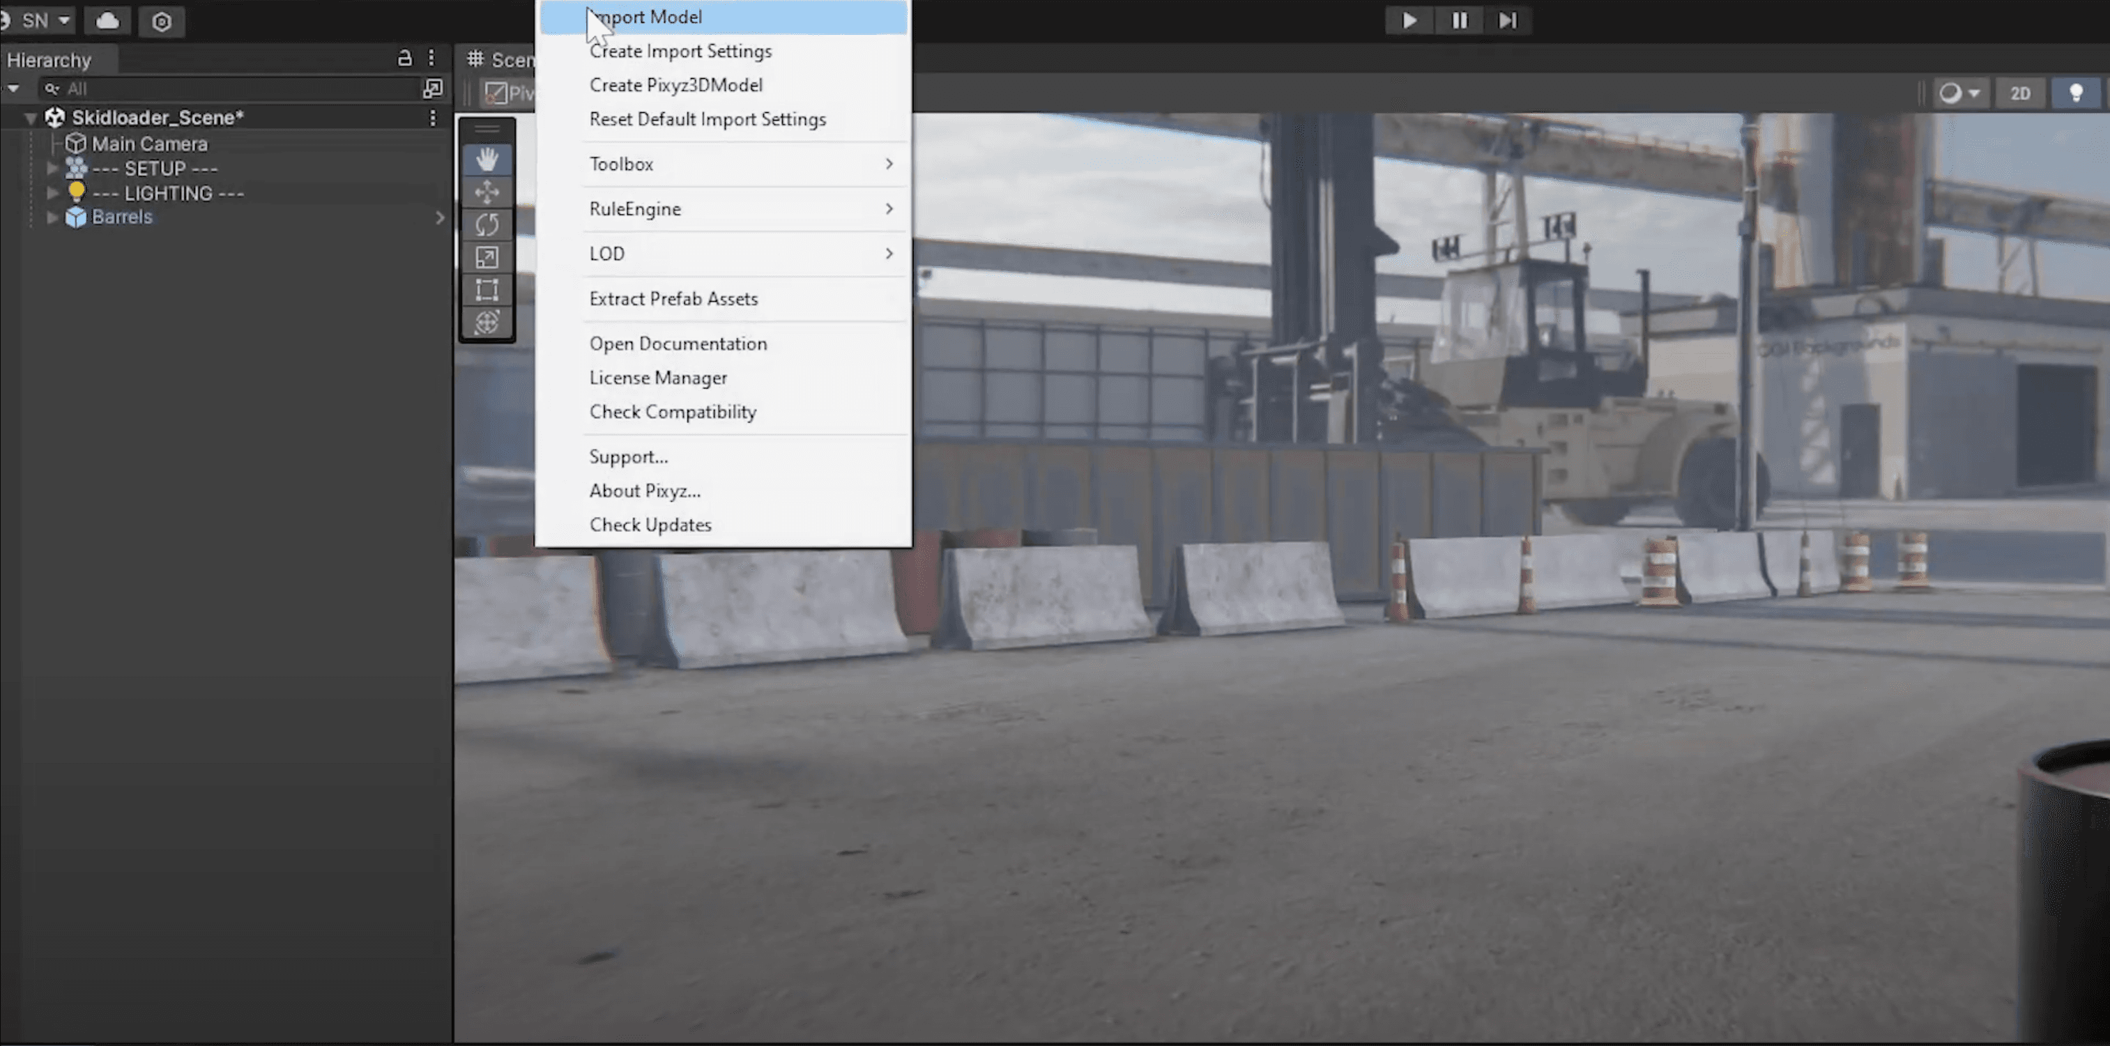Activate the combined Transform tool
This screenshot has height=1046, width=2110.
tap(487, 322)
